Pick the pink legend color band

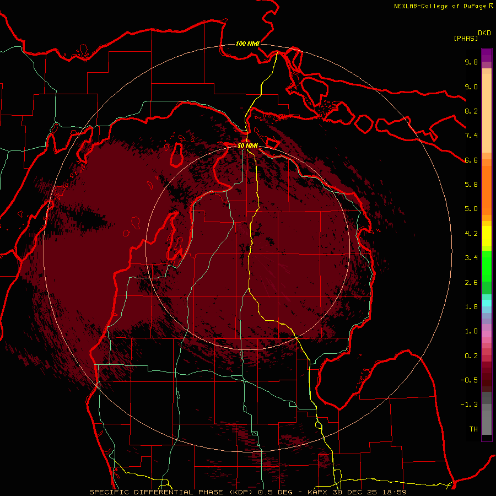tap(487, 334)
